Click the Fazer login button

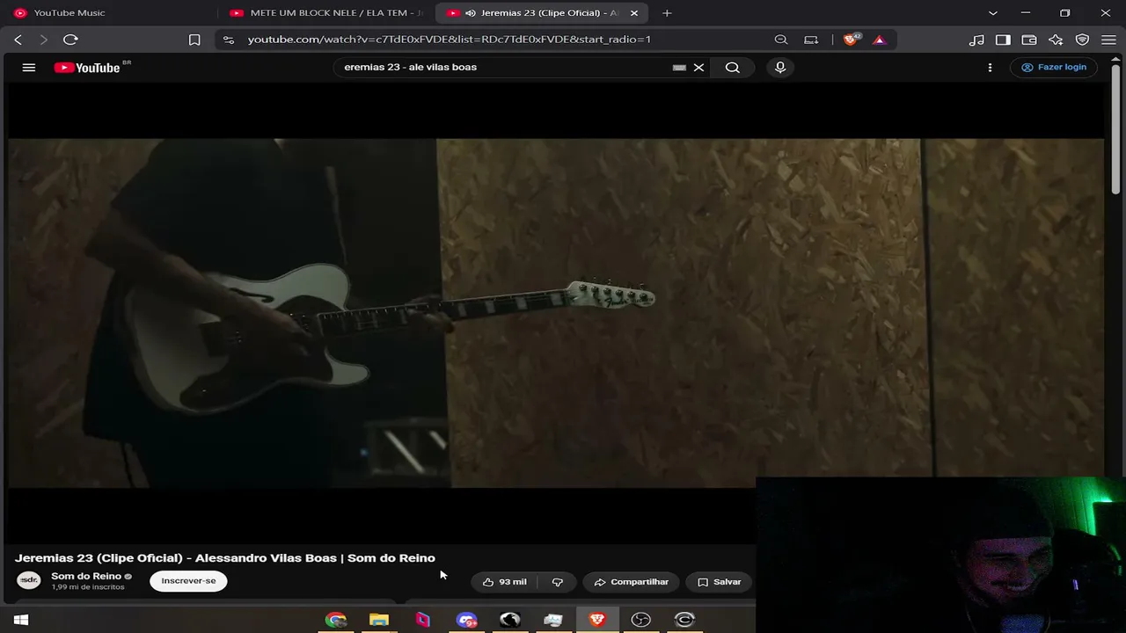(1054, 68)
